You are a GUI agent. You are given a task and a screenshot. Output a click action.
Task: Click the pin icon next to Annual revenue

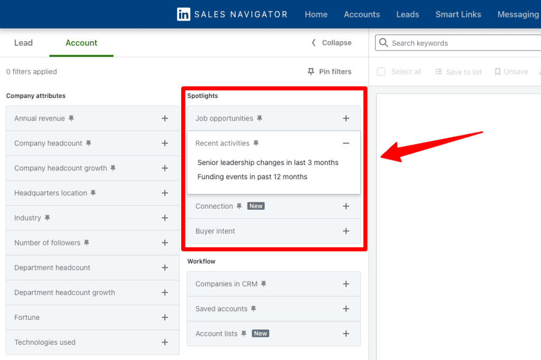tap(71, 118)
